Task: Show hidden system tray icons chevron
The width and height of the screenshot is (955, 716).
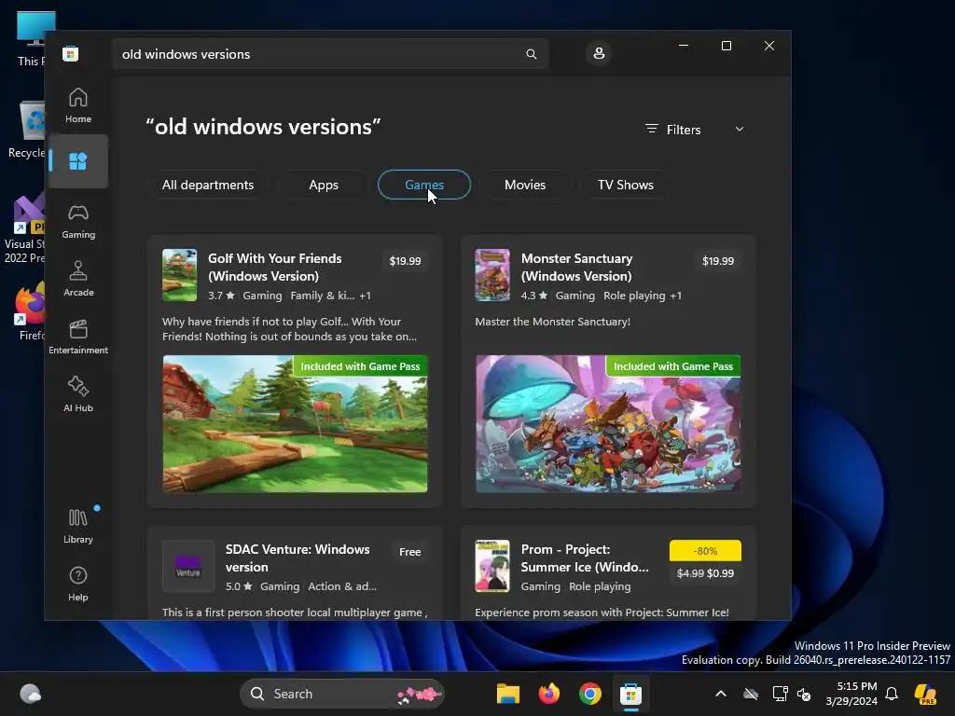Action: tap(721, 694)
